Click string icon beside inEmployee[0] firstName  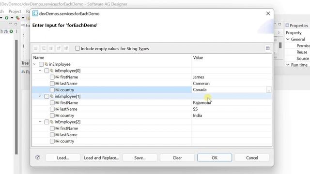coord(57,77)
